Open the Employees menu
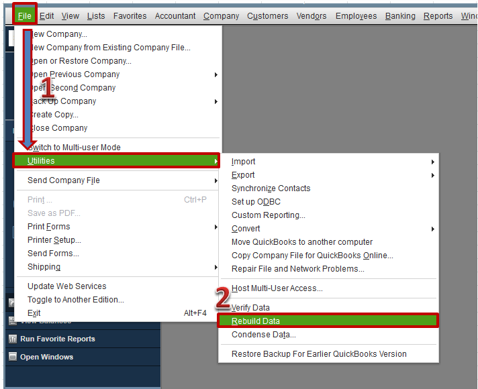This screenshot has height=389, width=478. coord(356,16)
